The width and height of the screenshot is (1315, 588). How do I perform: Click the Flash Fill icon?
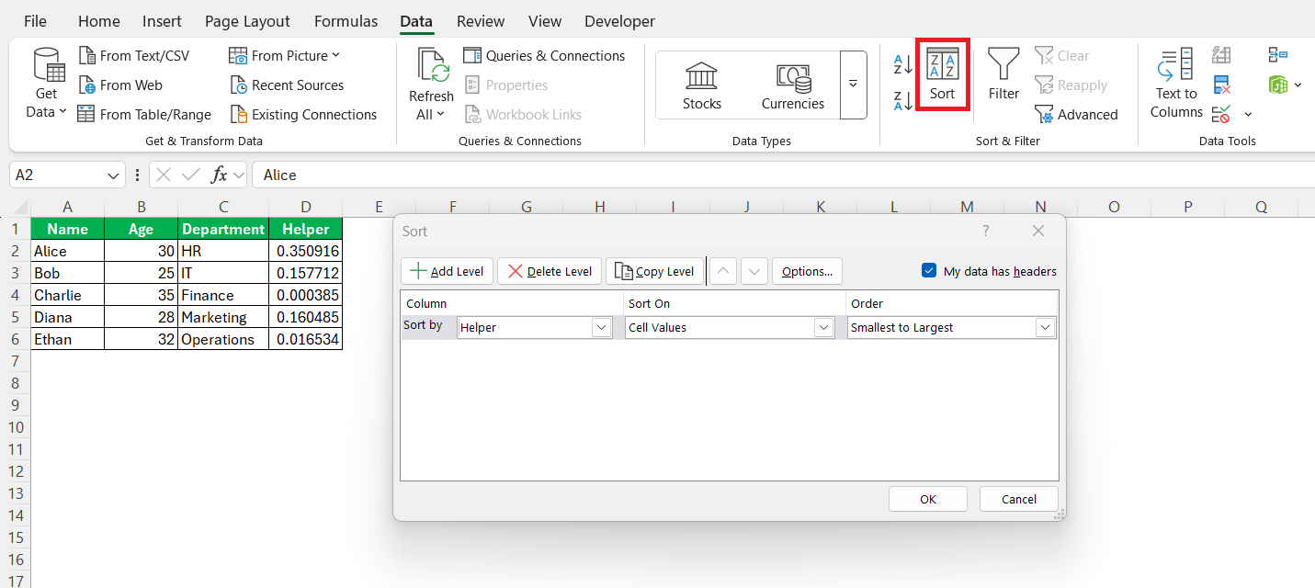[x=1221, y=56]
